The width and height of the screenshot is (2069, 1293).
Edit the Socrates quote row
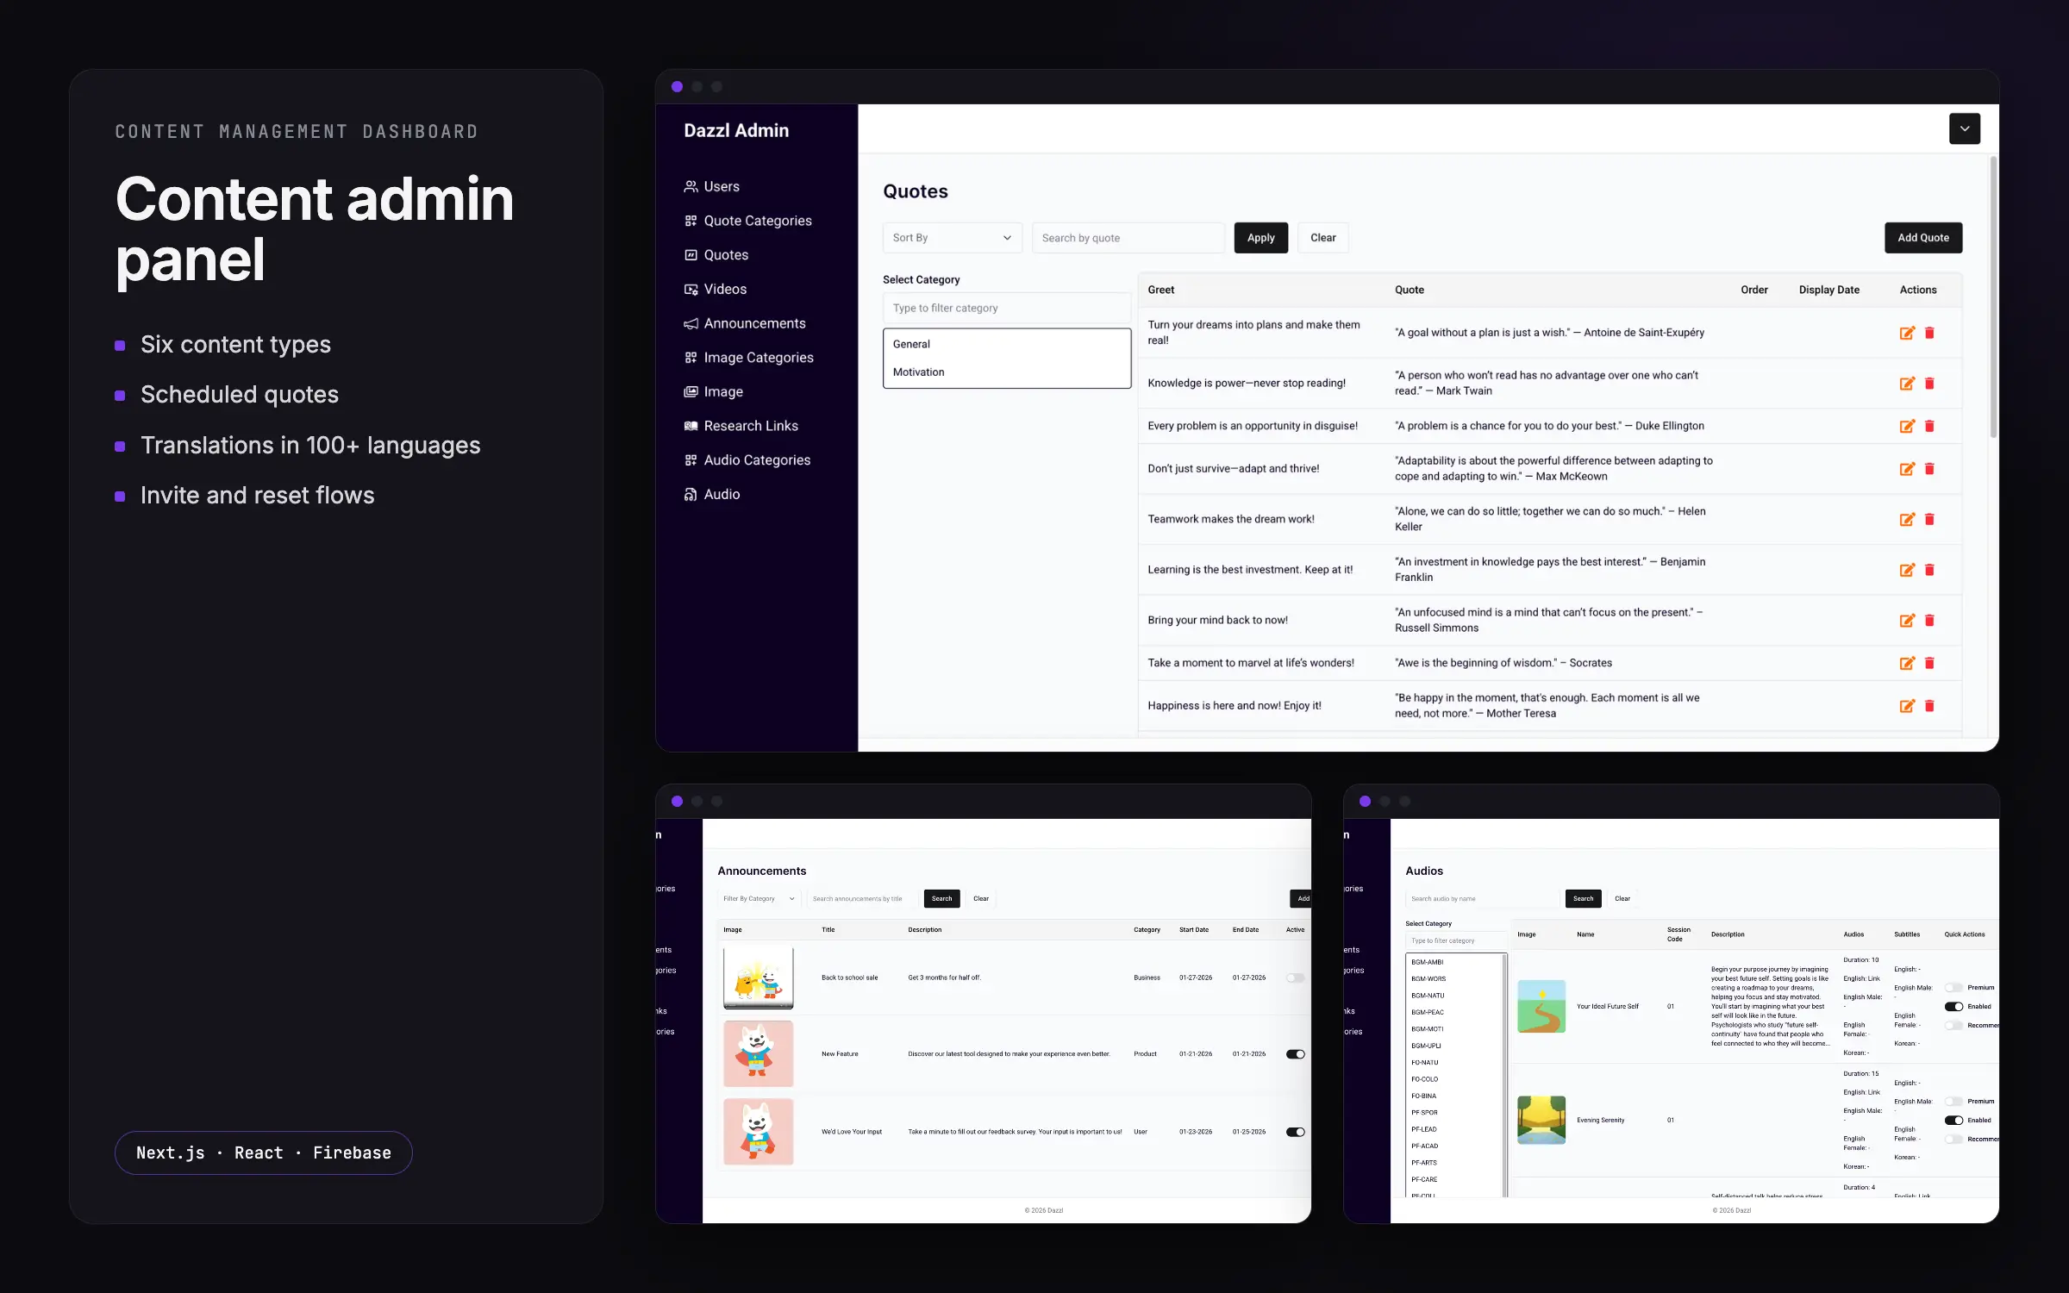point(1907,663)
